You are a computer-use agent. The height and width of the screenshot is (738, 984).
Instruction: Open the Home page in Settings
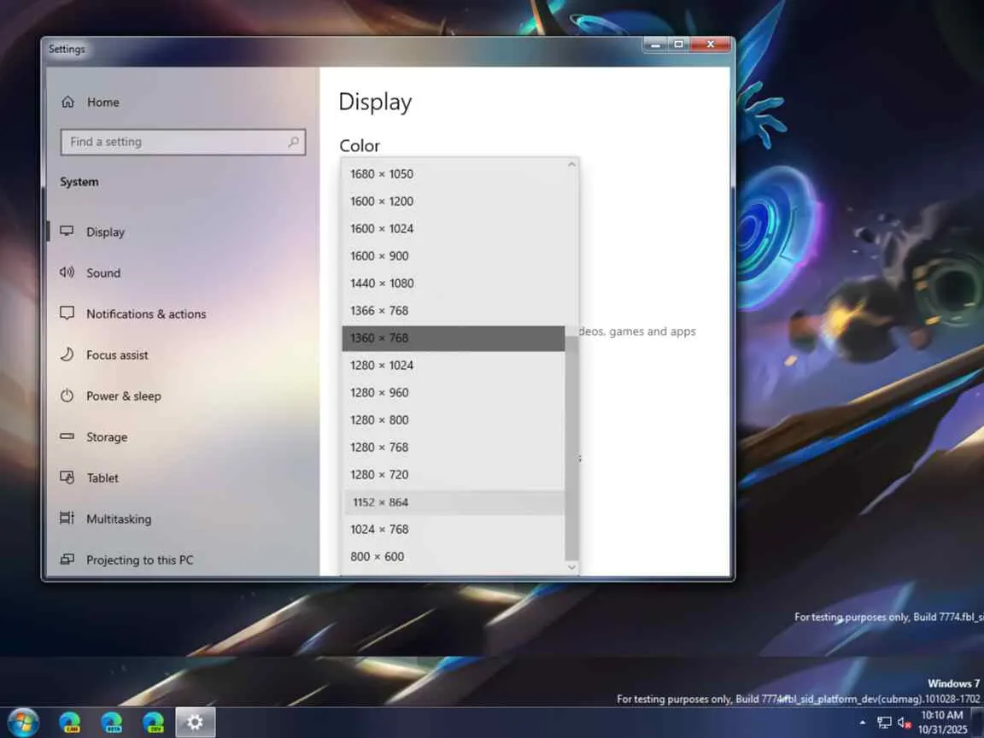click(x=91, y=102)
